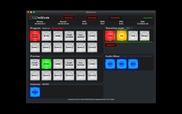
Task: Choose Scene 6 in Preview section
Action: [x=92, y=75]
